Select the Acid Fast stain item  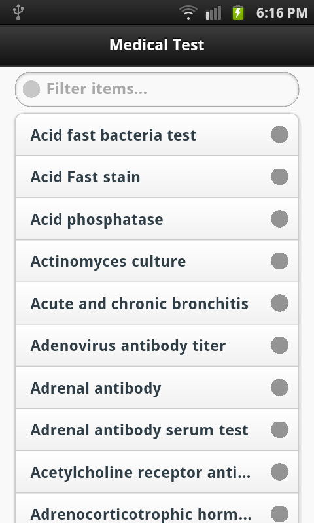tap(157, 177)
